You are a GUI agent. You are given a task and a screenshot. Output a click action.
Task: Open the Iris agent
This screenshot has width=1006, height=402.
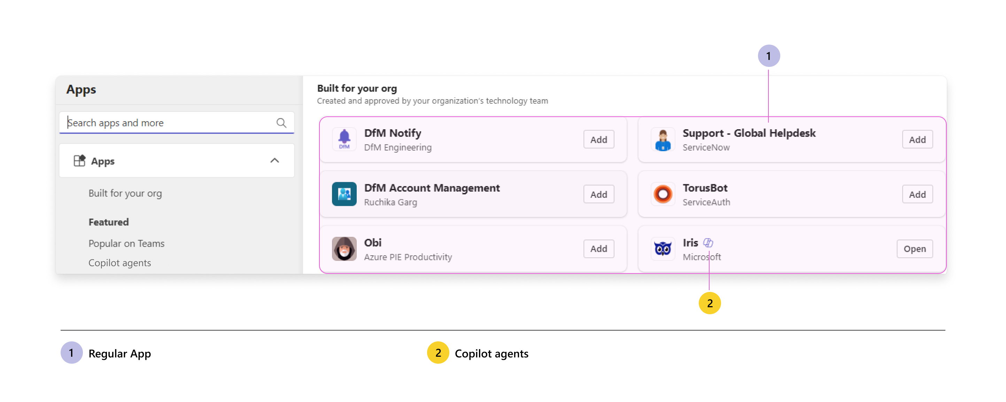[x=914, y=249]
